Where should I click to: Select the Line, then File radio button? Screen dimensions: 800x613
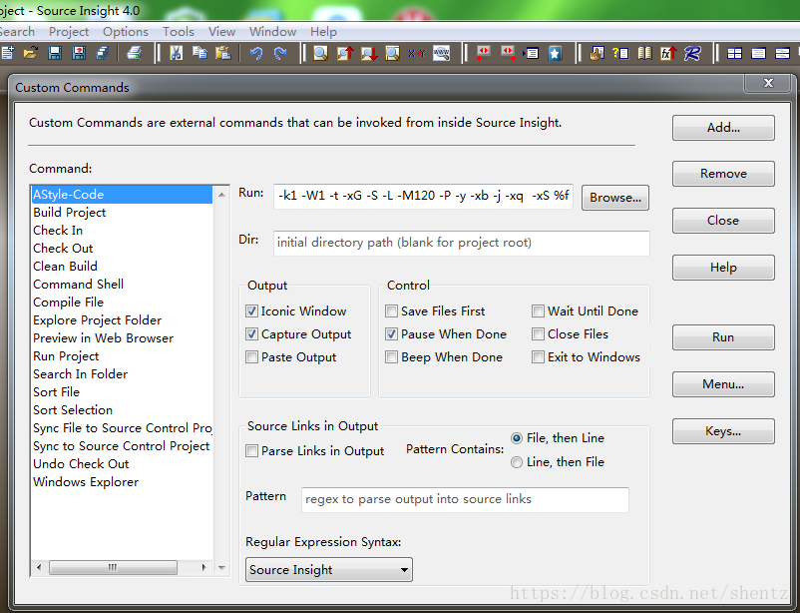(517, 462)
